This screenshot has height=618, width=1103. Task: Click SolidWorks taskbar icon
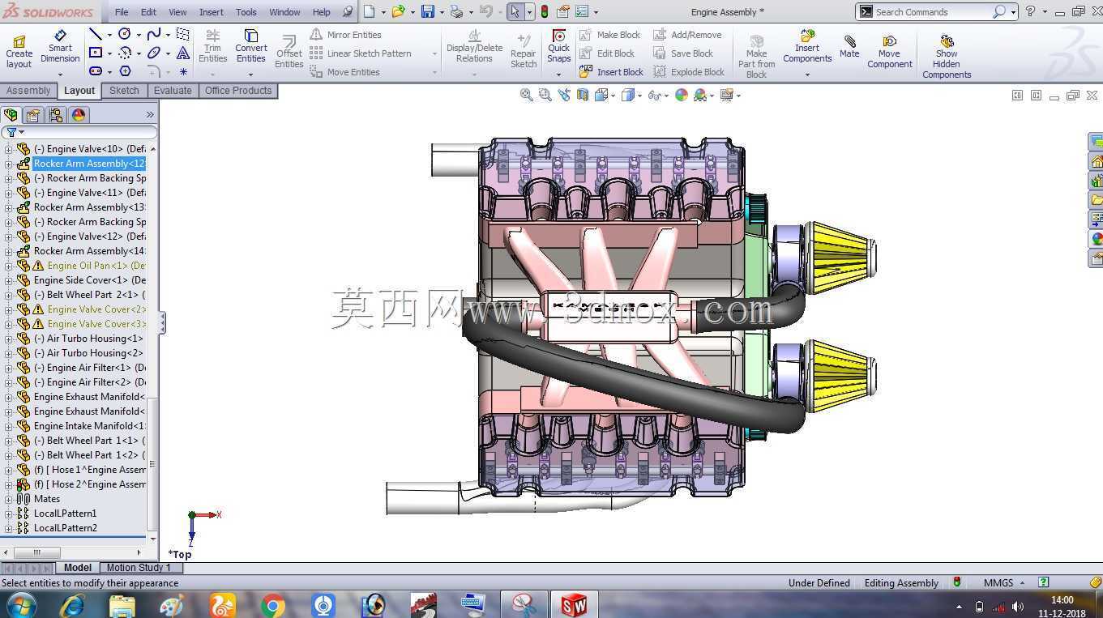(x=574, y=605)
